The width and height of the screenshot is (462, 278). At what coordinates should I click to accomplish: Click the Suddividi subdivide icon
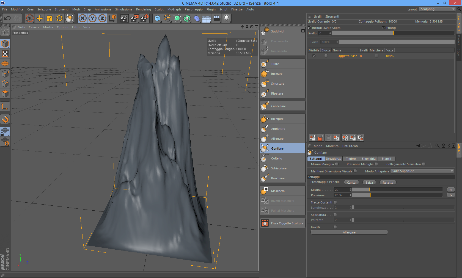265,31
